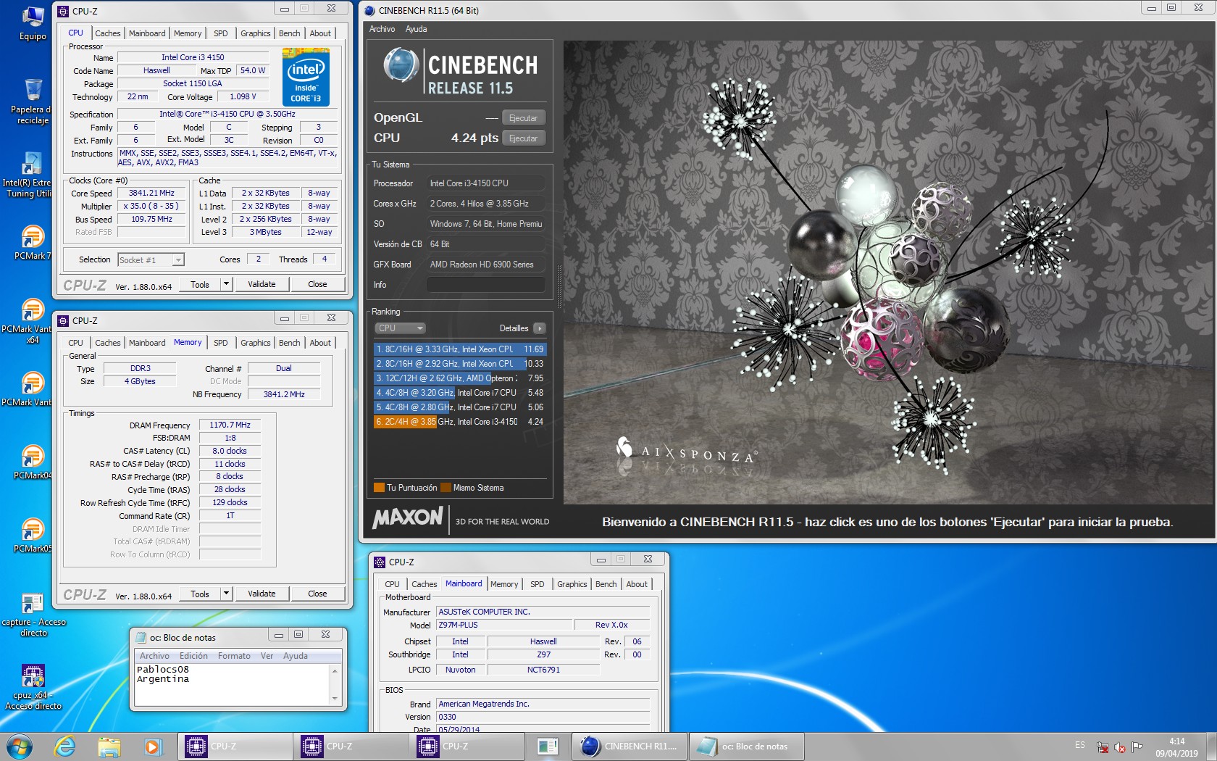Click the Info input field in CINEBENCH
Viewport: 1217px width, 761px height.
(485, 285)
